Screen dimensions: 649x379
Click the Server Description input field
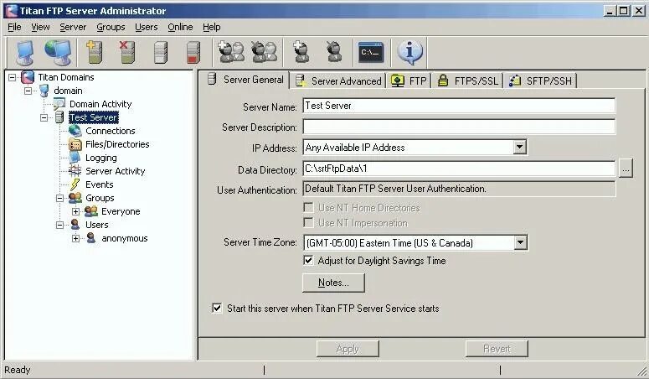(459, 127)
